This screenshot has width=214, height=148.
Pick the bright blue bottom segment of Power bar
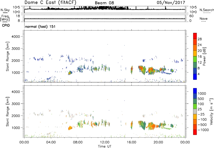click(195, 77)
